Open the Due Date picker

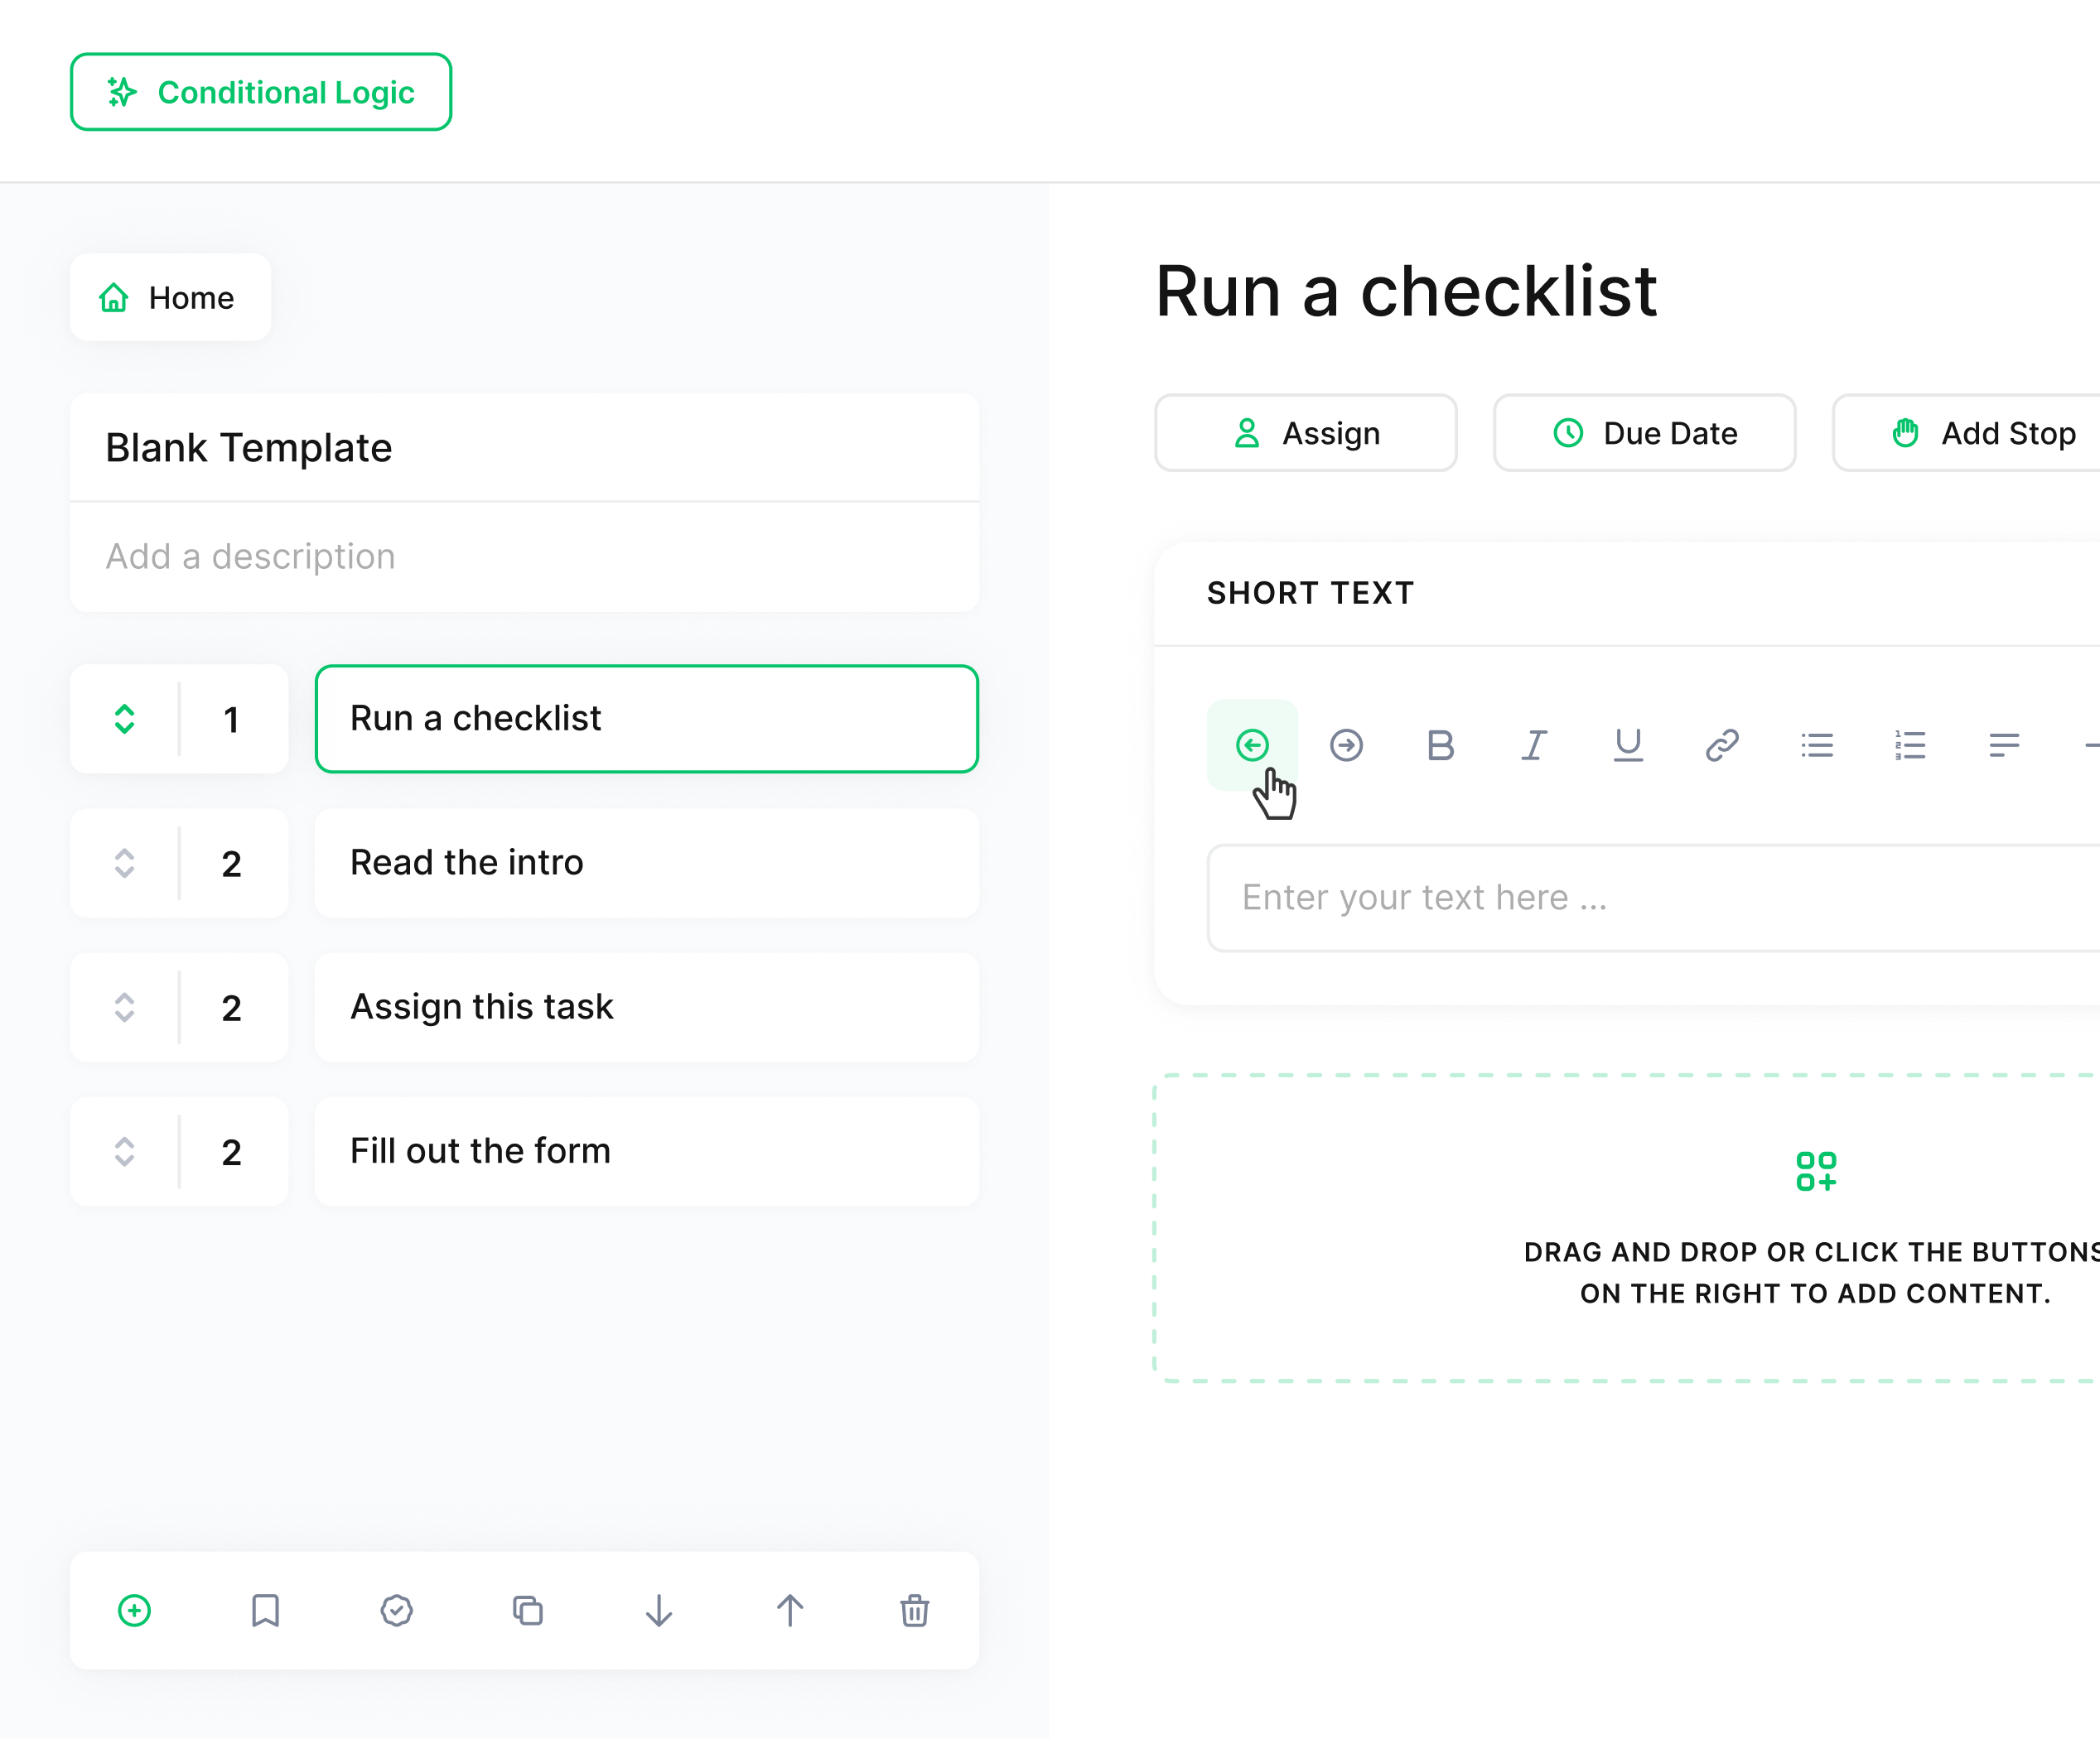(1644, 433)
